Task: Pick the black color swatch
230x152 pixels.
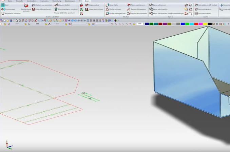Action: 210,24
